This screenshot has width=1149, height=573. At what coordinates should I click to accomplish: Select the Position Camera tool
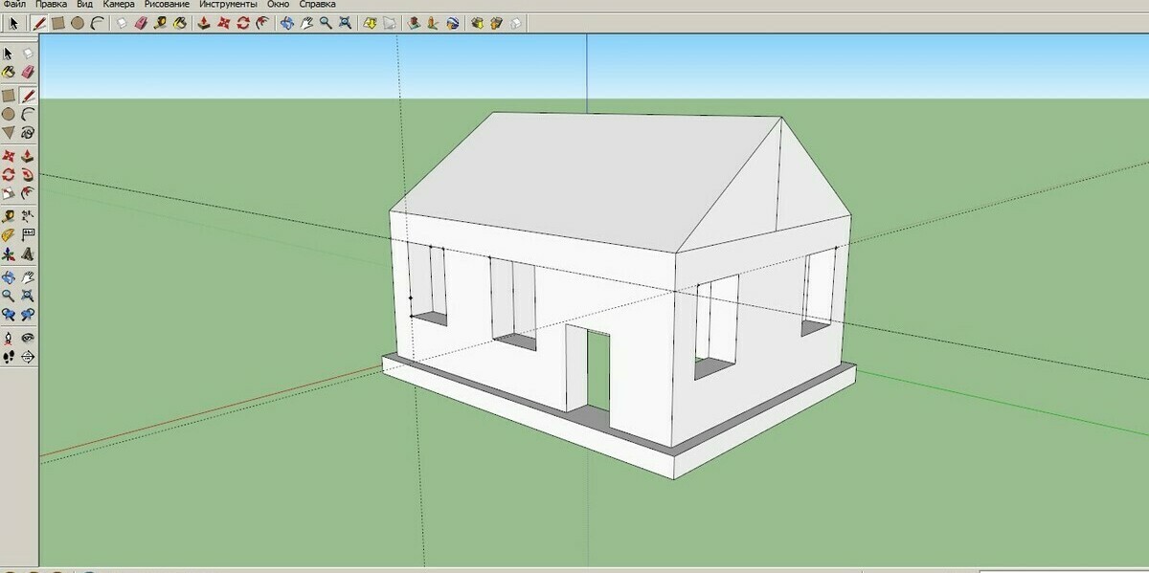coord(9,338)
